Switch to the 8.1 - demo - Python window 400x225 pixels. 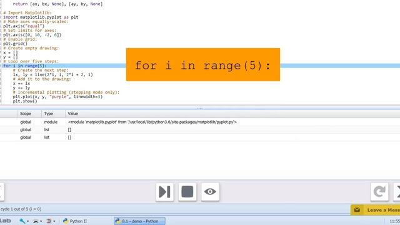(139, 221)
